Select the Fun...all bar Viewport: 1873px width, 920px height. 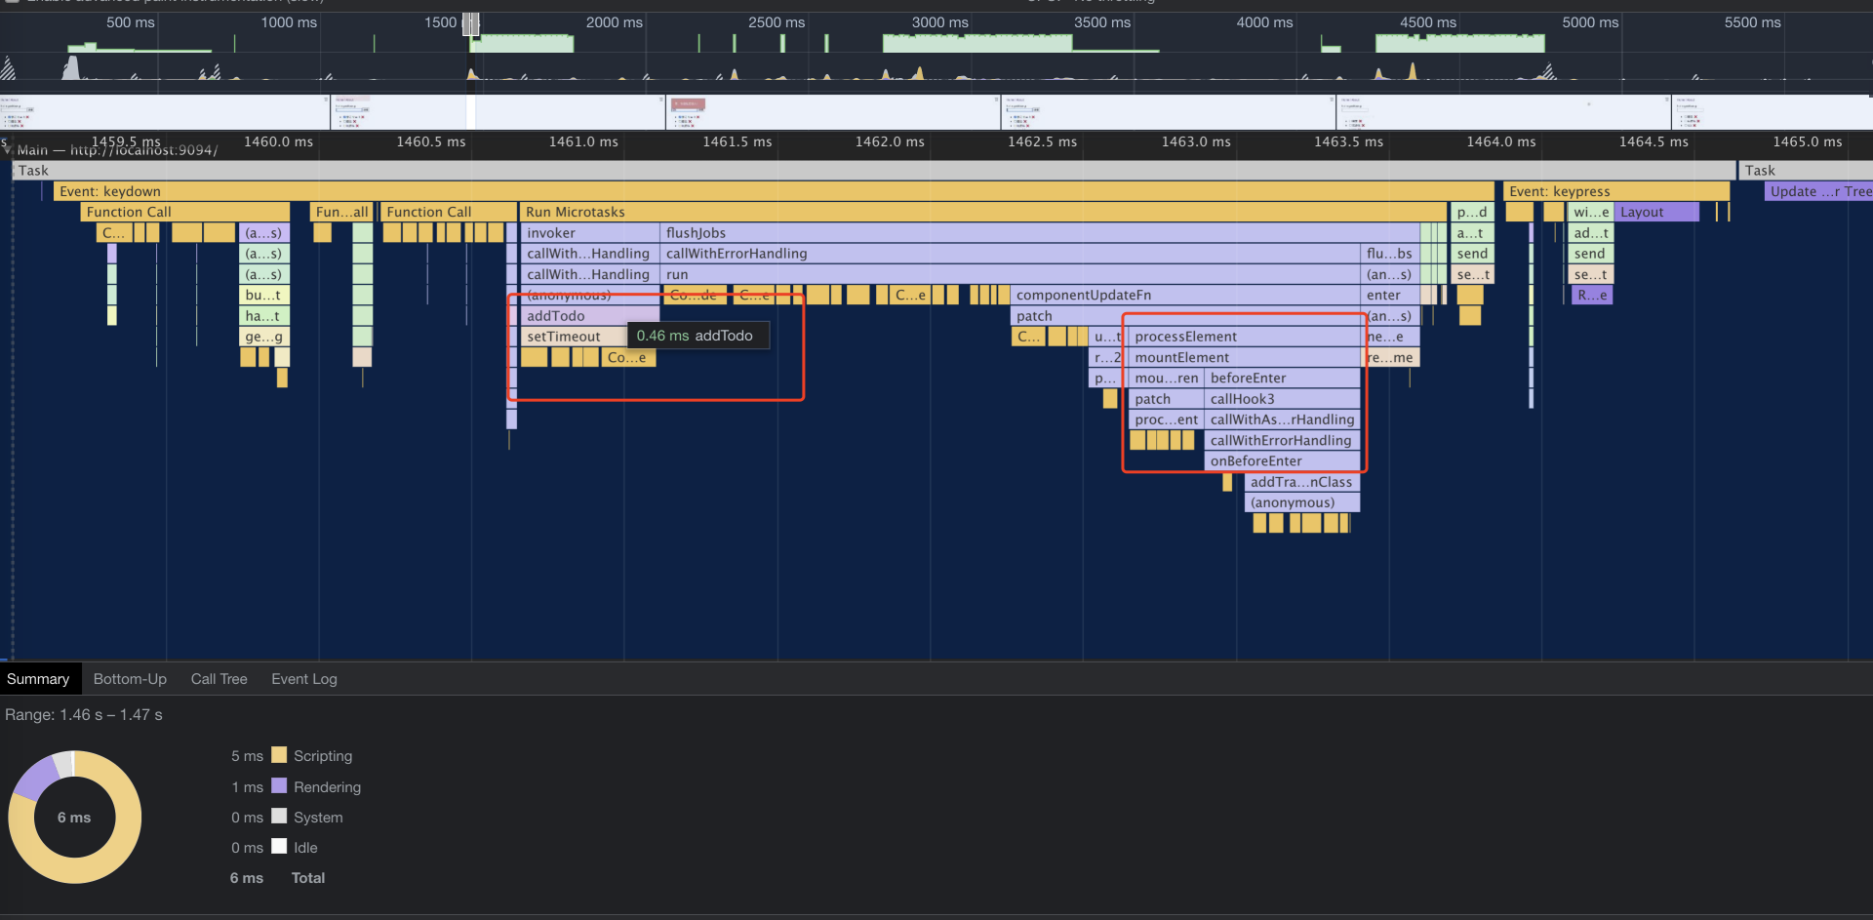click(x=341, y=212)
